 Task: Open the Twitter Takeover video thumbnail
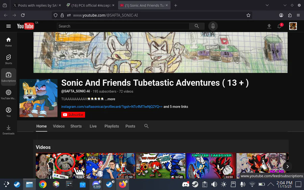tap(211, 166)
